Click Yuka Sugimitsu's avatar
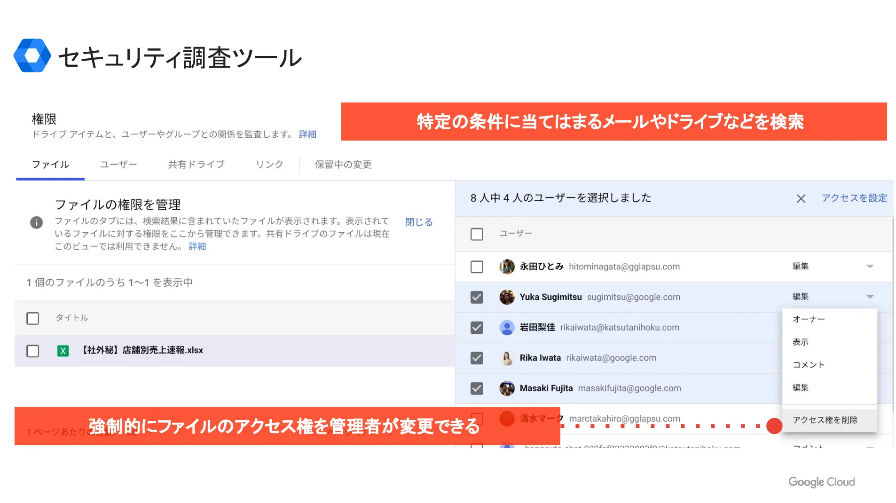The height and width of the screenshot is (503, 896). (x=506, y=297)
